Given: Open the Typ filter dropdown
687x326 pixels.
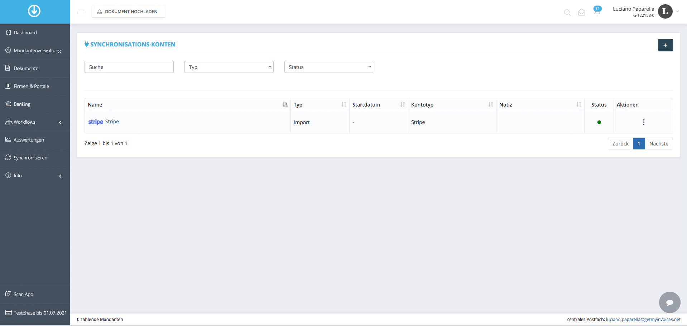Looking at the screenshot, I should 229,67.
